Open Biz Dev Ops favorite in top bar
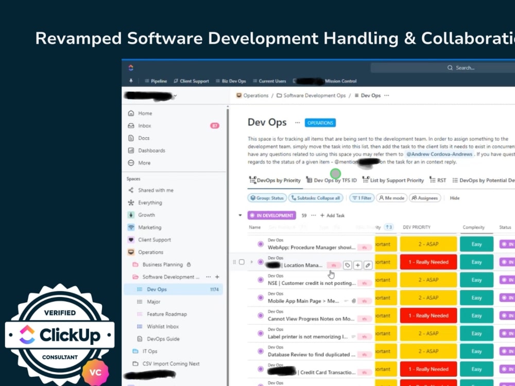 [231, 81]
